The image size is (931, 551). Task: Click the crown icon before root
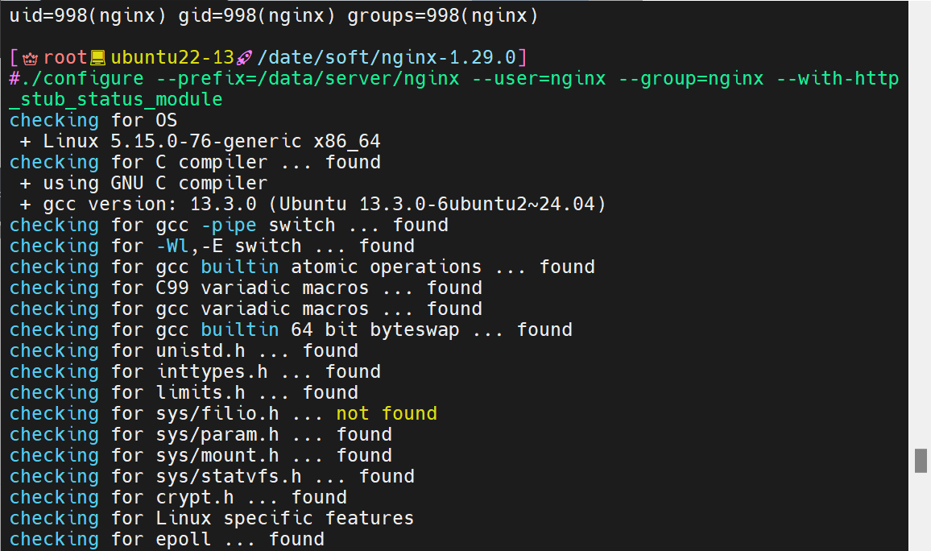pyautogui.click(x=31, y=58)
